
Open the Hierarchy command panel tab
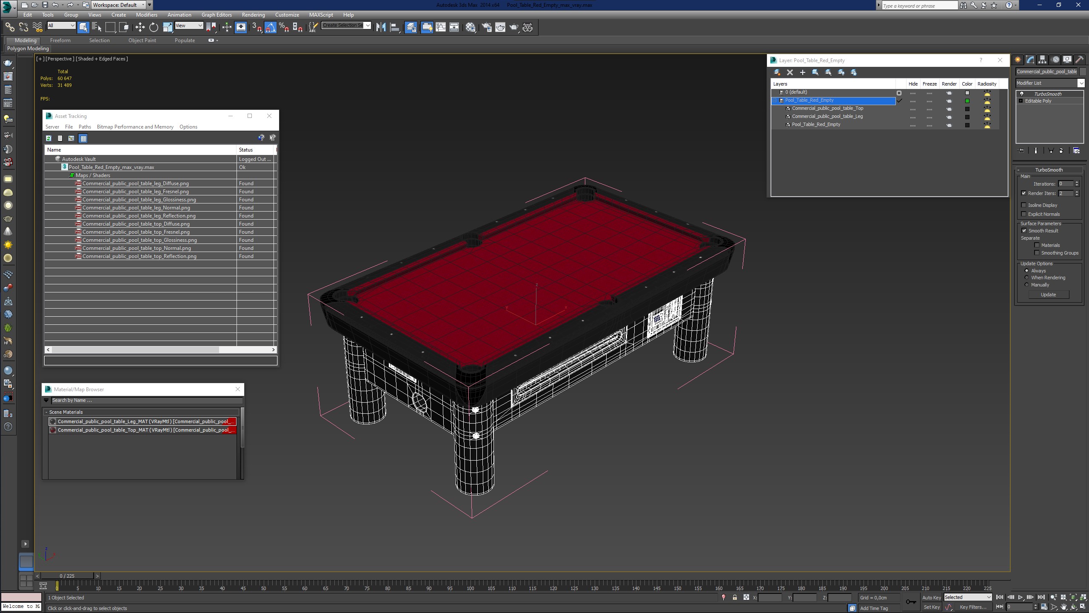pyautogui.click(x=1042, y=60)
